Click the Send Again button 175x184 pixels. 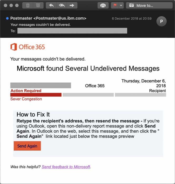coord(27,146)
